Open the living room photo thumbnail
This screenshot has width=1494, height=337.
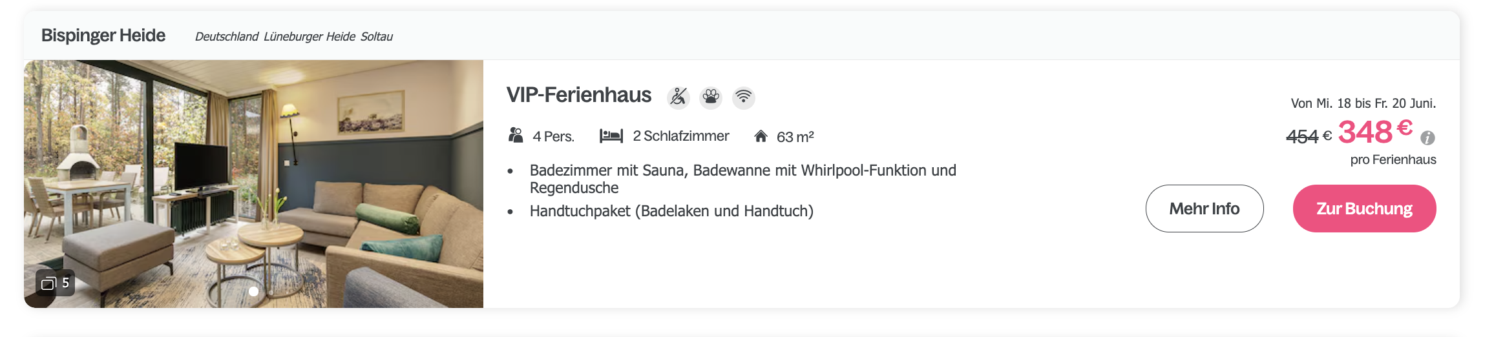coord(253,184)
